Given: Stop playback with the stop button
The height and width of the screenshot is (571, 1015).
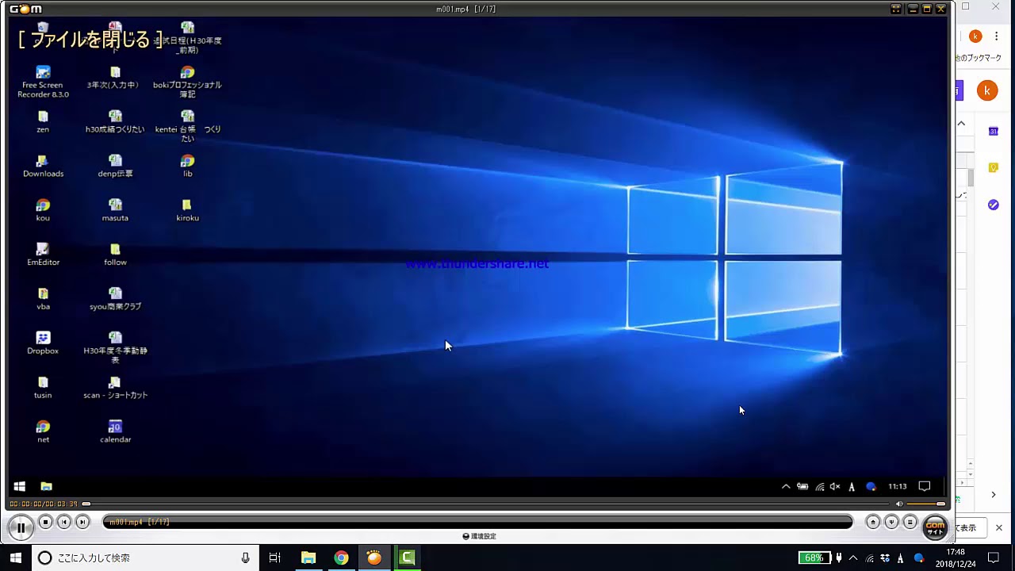Looking at the screenshot, I should [x=46, y=522].
